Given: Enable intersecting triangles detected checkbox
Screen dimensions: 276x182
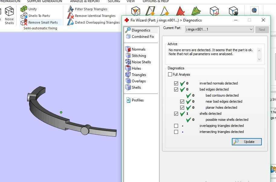Looking at the screenshot, I should tap(176, 132).
